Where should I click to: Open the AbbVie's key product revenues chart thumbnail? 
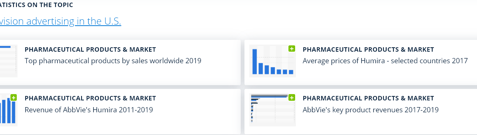(x=272, y=110)
